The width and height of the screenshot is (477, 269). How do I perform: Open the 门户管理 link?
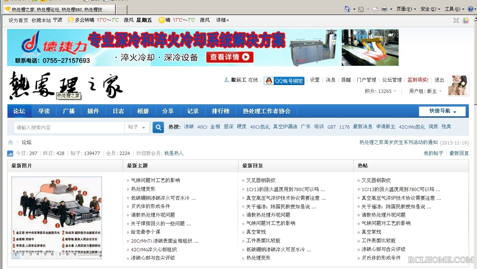click(367, 80)
